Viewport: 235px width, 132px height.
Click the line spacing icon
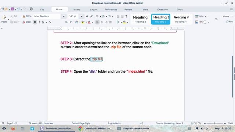(x=118, y=22)
